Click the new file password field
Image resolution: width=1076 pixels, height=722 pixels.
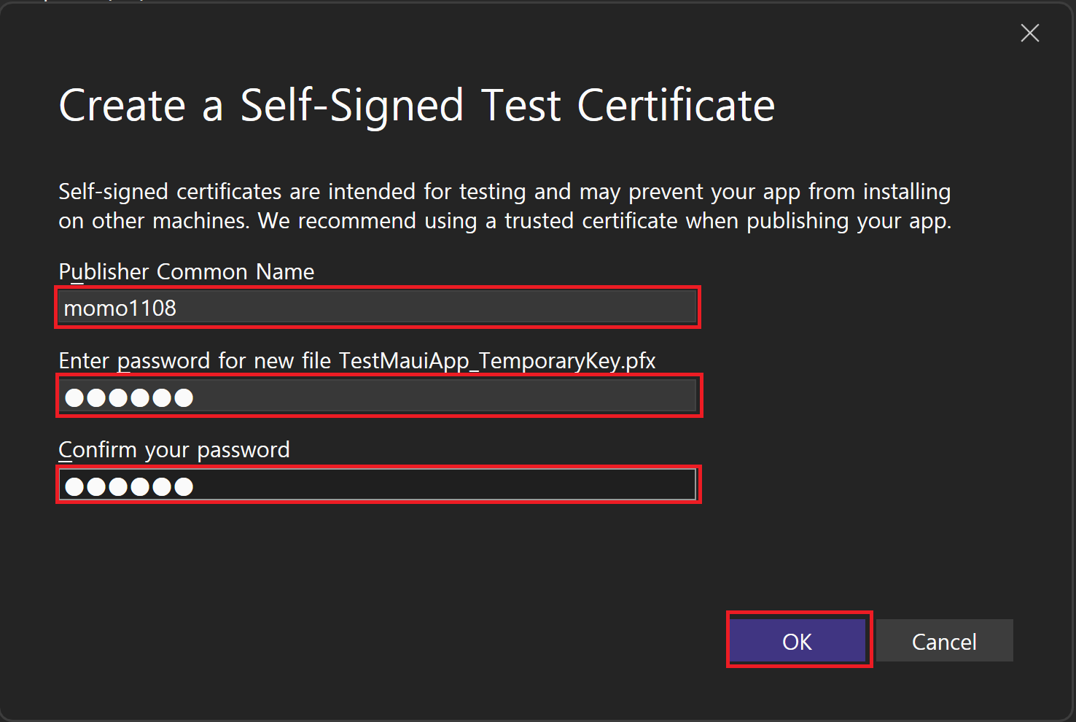(377, 397)
